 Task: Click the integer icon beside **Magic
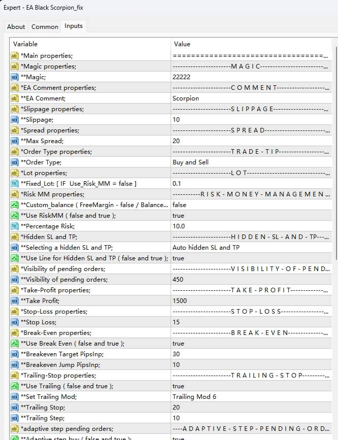coord(14,77)
